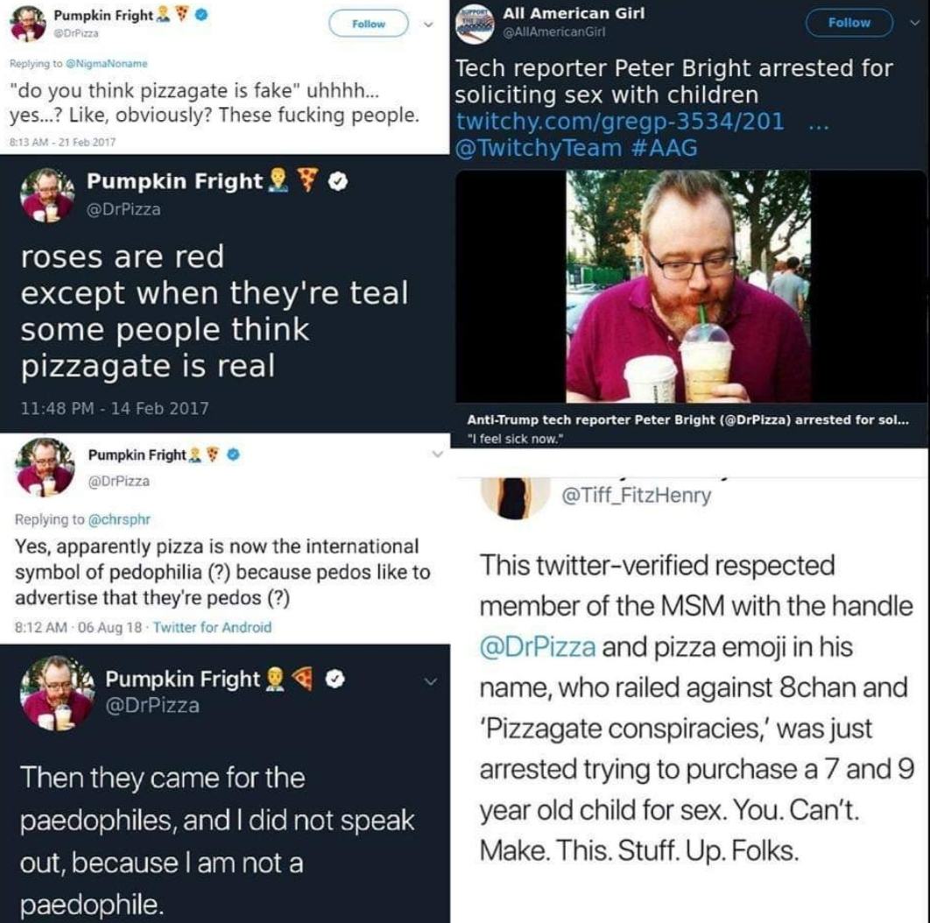
Task: Open the twitchy.com/gregp-3534/201 link
Action: coord(620,121)
